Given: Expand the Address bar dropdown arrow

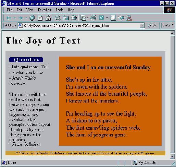Looking at the screenshot, I should (142, 25).
